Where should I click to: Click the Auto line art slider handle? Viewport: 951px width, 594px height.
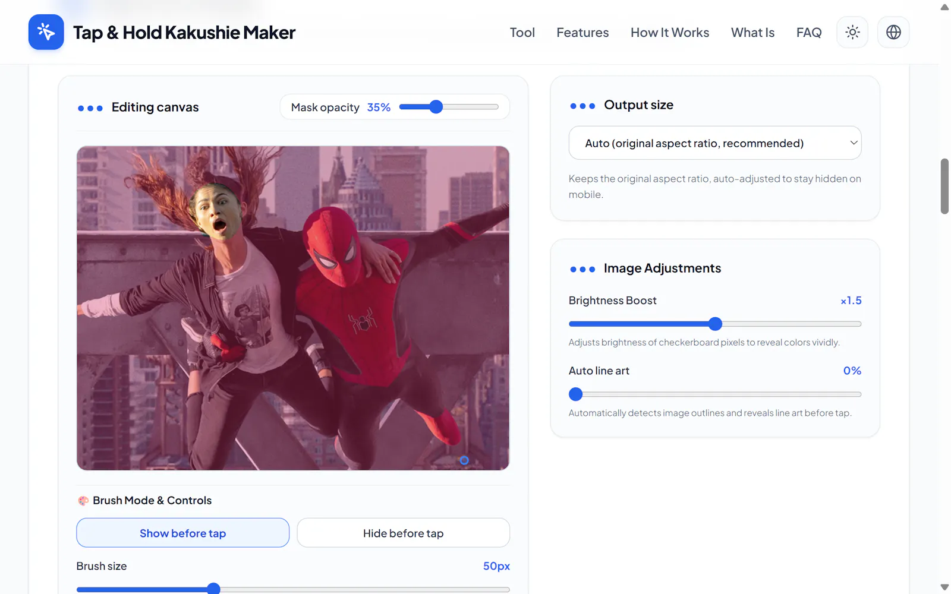point(575,394)
